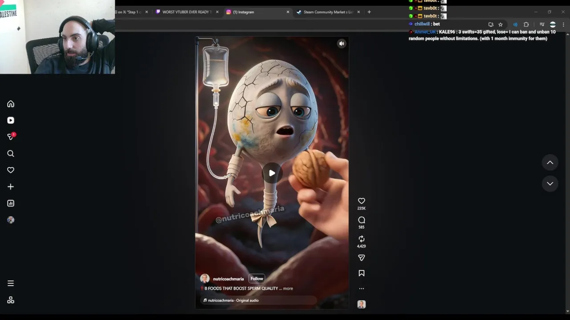The width and height of the screenshot is (570, 320).
Task: Close the WORST VTUBER EVER tab
Action: (x=217, y=12)
